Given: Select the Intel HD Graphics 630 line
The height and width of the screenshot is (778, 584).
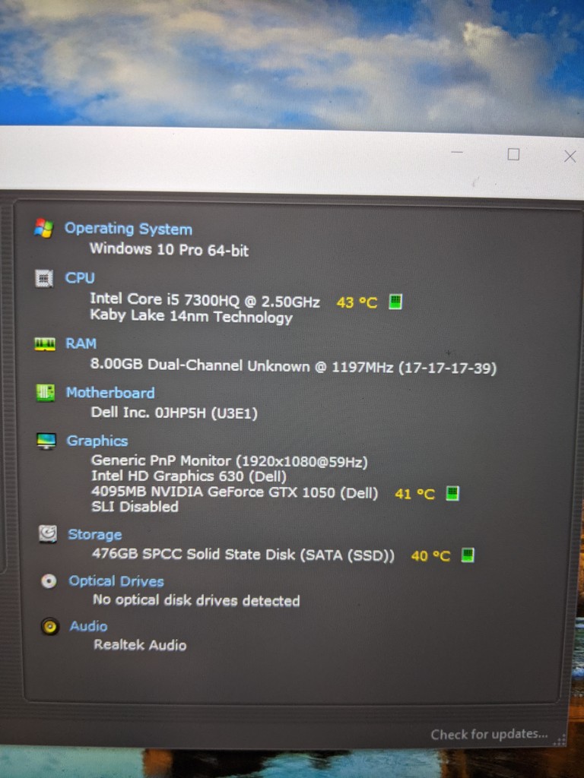Looking at the screenshot, I should [189, 476].
